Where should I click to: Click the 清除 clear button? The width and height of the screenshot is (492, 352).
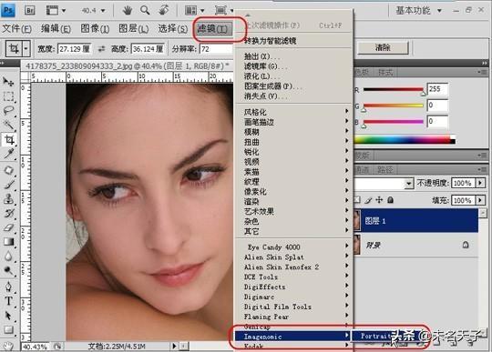[383, 48]
